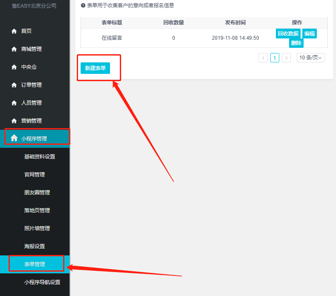Collapse the 小程序管理 menu section
This screenshot has width=336, height=296.
click(35, 139)
